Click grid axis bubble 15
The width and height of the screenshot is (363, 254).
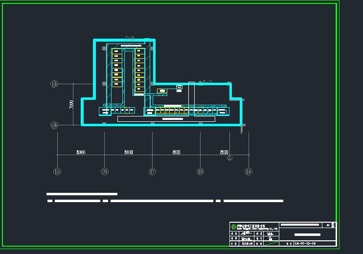coord(57,171)
